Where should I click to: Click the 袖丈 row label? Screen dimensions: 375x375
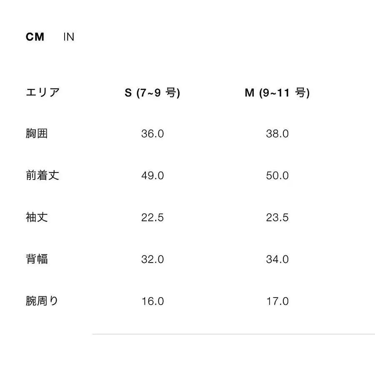37,217
